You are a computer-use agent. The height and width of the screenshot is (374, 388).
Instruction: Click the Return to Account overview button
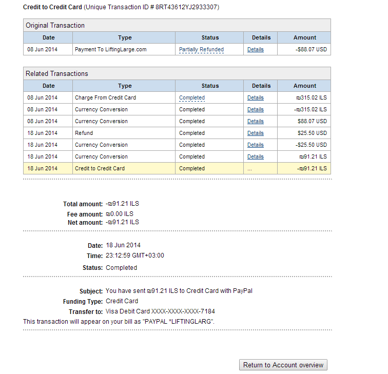(x=283, y=365)
